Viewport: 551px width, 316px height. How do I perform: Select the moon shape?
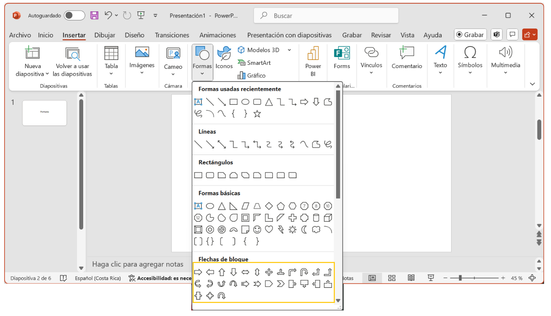pyautogui.click(x=304, y=230)
